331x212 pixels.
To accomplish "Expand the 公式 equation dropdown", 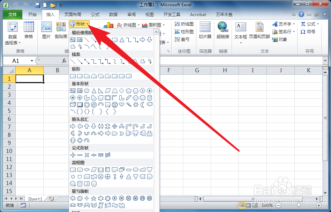I will 318,24.
